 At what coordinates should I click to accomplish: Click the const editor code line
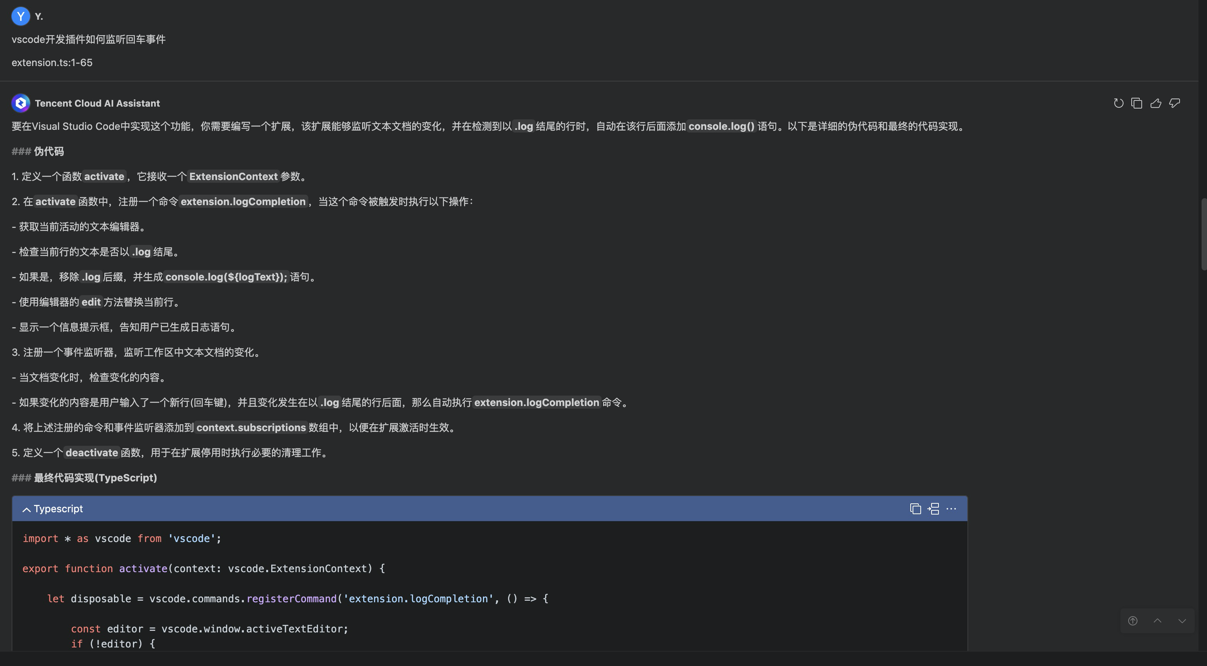pyautogui.click(x=209, y=629)
